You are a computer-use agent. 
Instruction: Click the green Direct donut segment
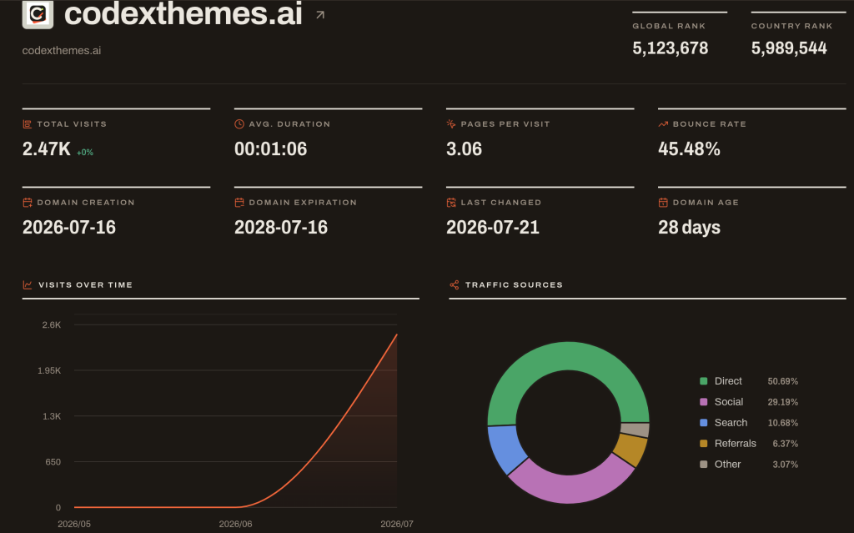pos(568,355)
